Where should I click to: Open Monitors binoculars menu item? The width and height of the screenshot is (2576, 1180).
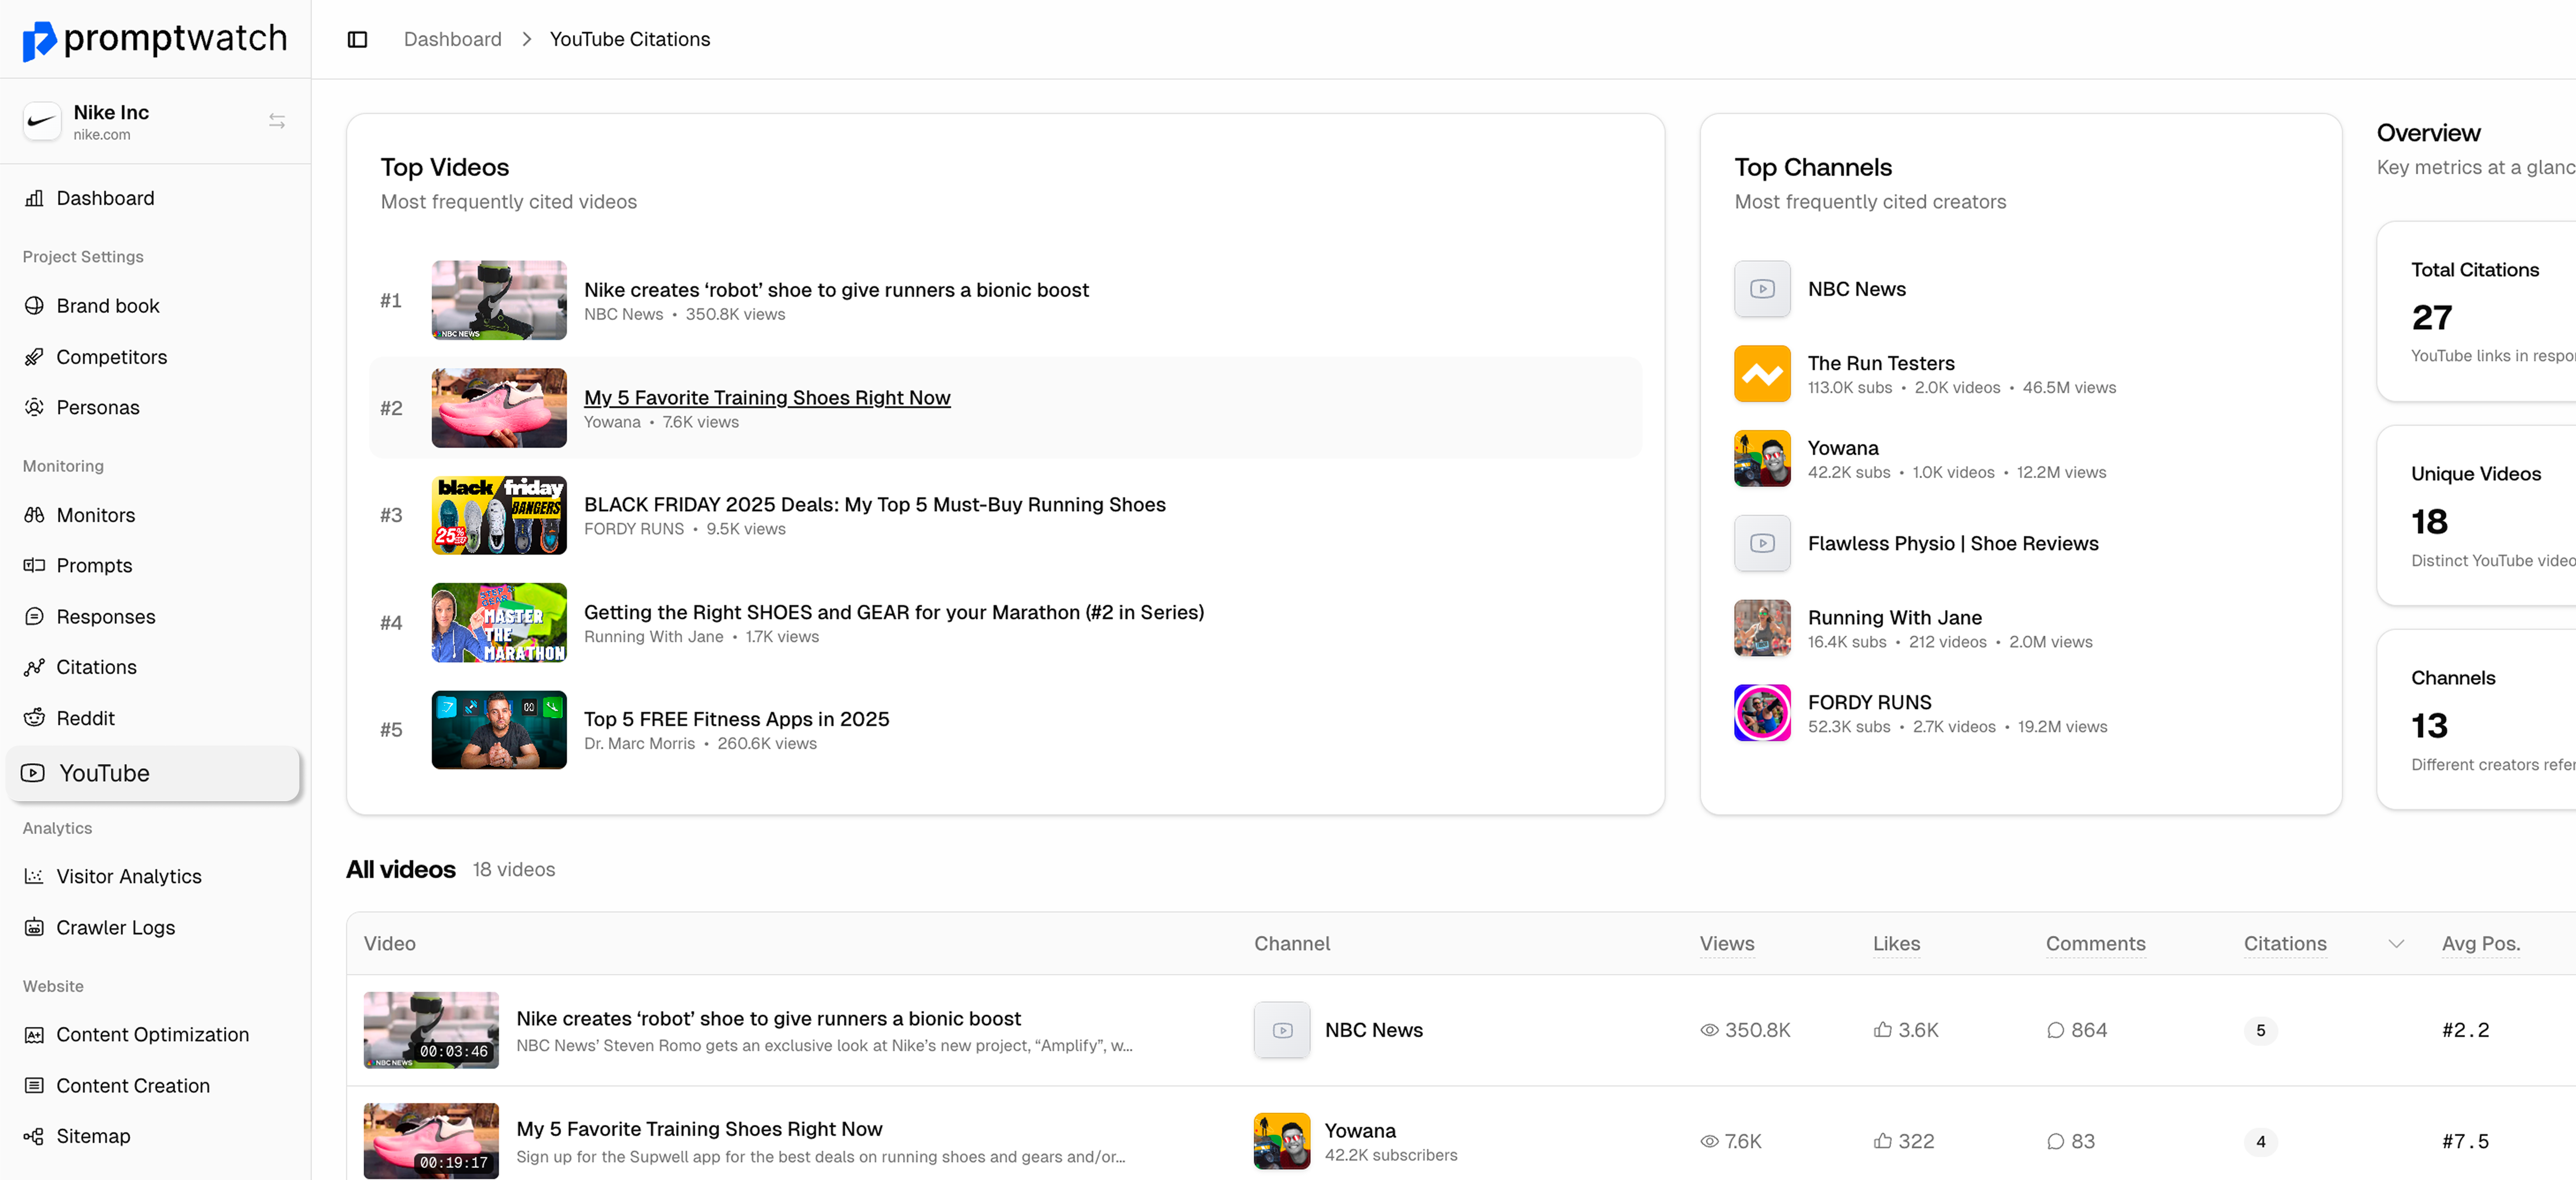pos(95,515)
